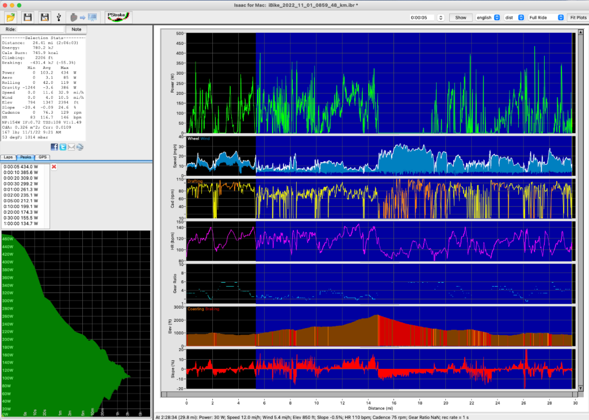Click the Save As disk icon
589x420 pixels.
tap(44, 16)
